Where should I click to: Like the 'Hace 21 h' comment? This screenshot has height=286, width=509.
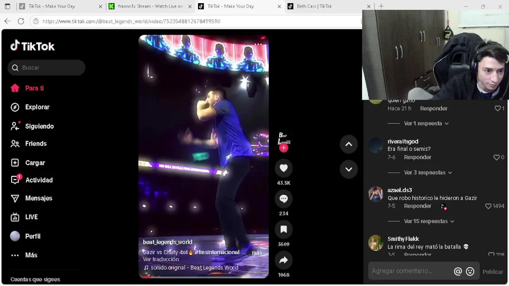497,108
